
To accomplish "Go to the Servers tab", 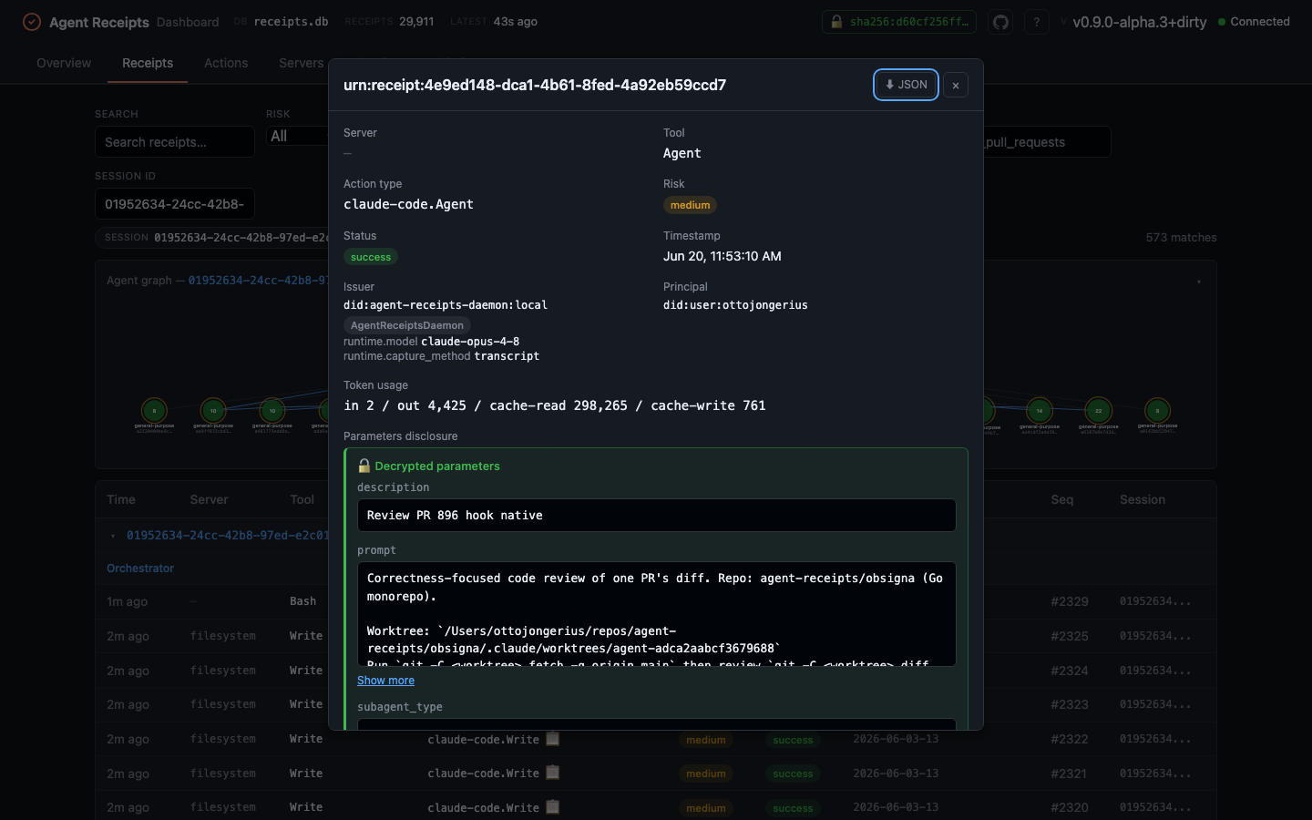I will point(301,63).
